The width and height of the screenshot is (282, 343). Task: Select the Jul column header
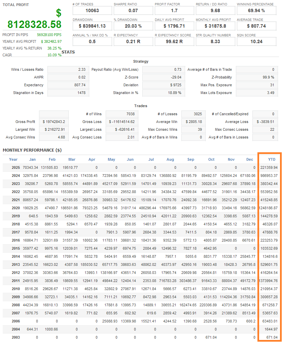click(x=151, y=159)
